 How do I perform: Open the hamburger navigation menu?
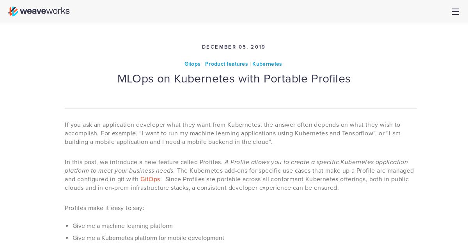pos(455,12)
